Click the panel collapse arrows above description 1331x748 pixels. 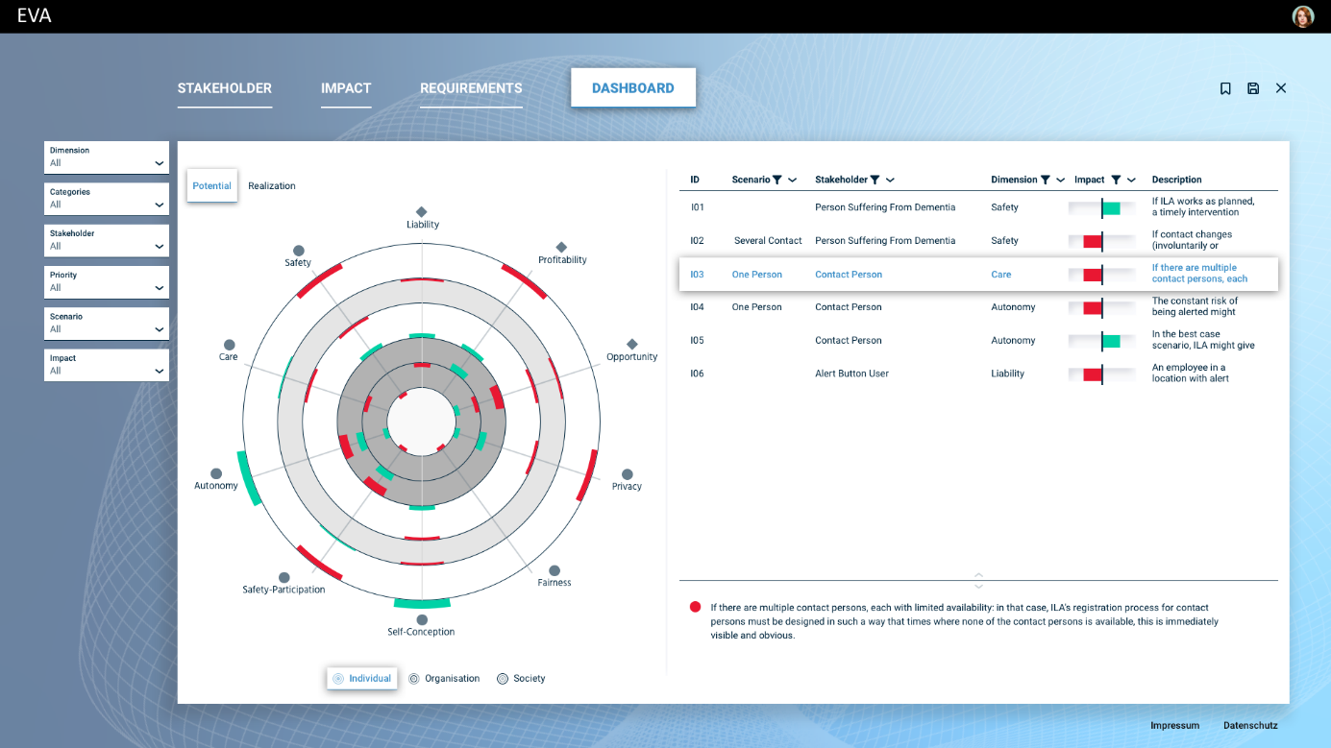978,581
